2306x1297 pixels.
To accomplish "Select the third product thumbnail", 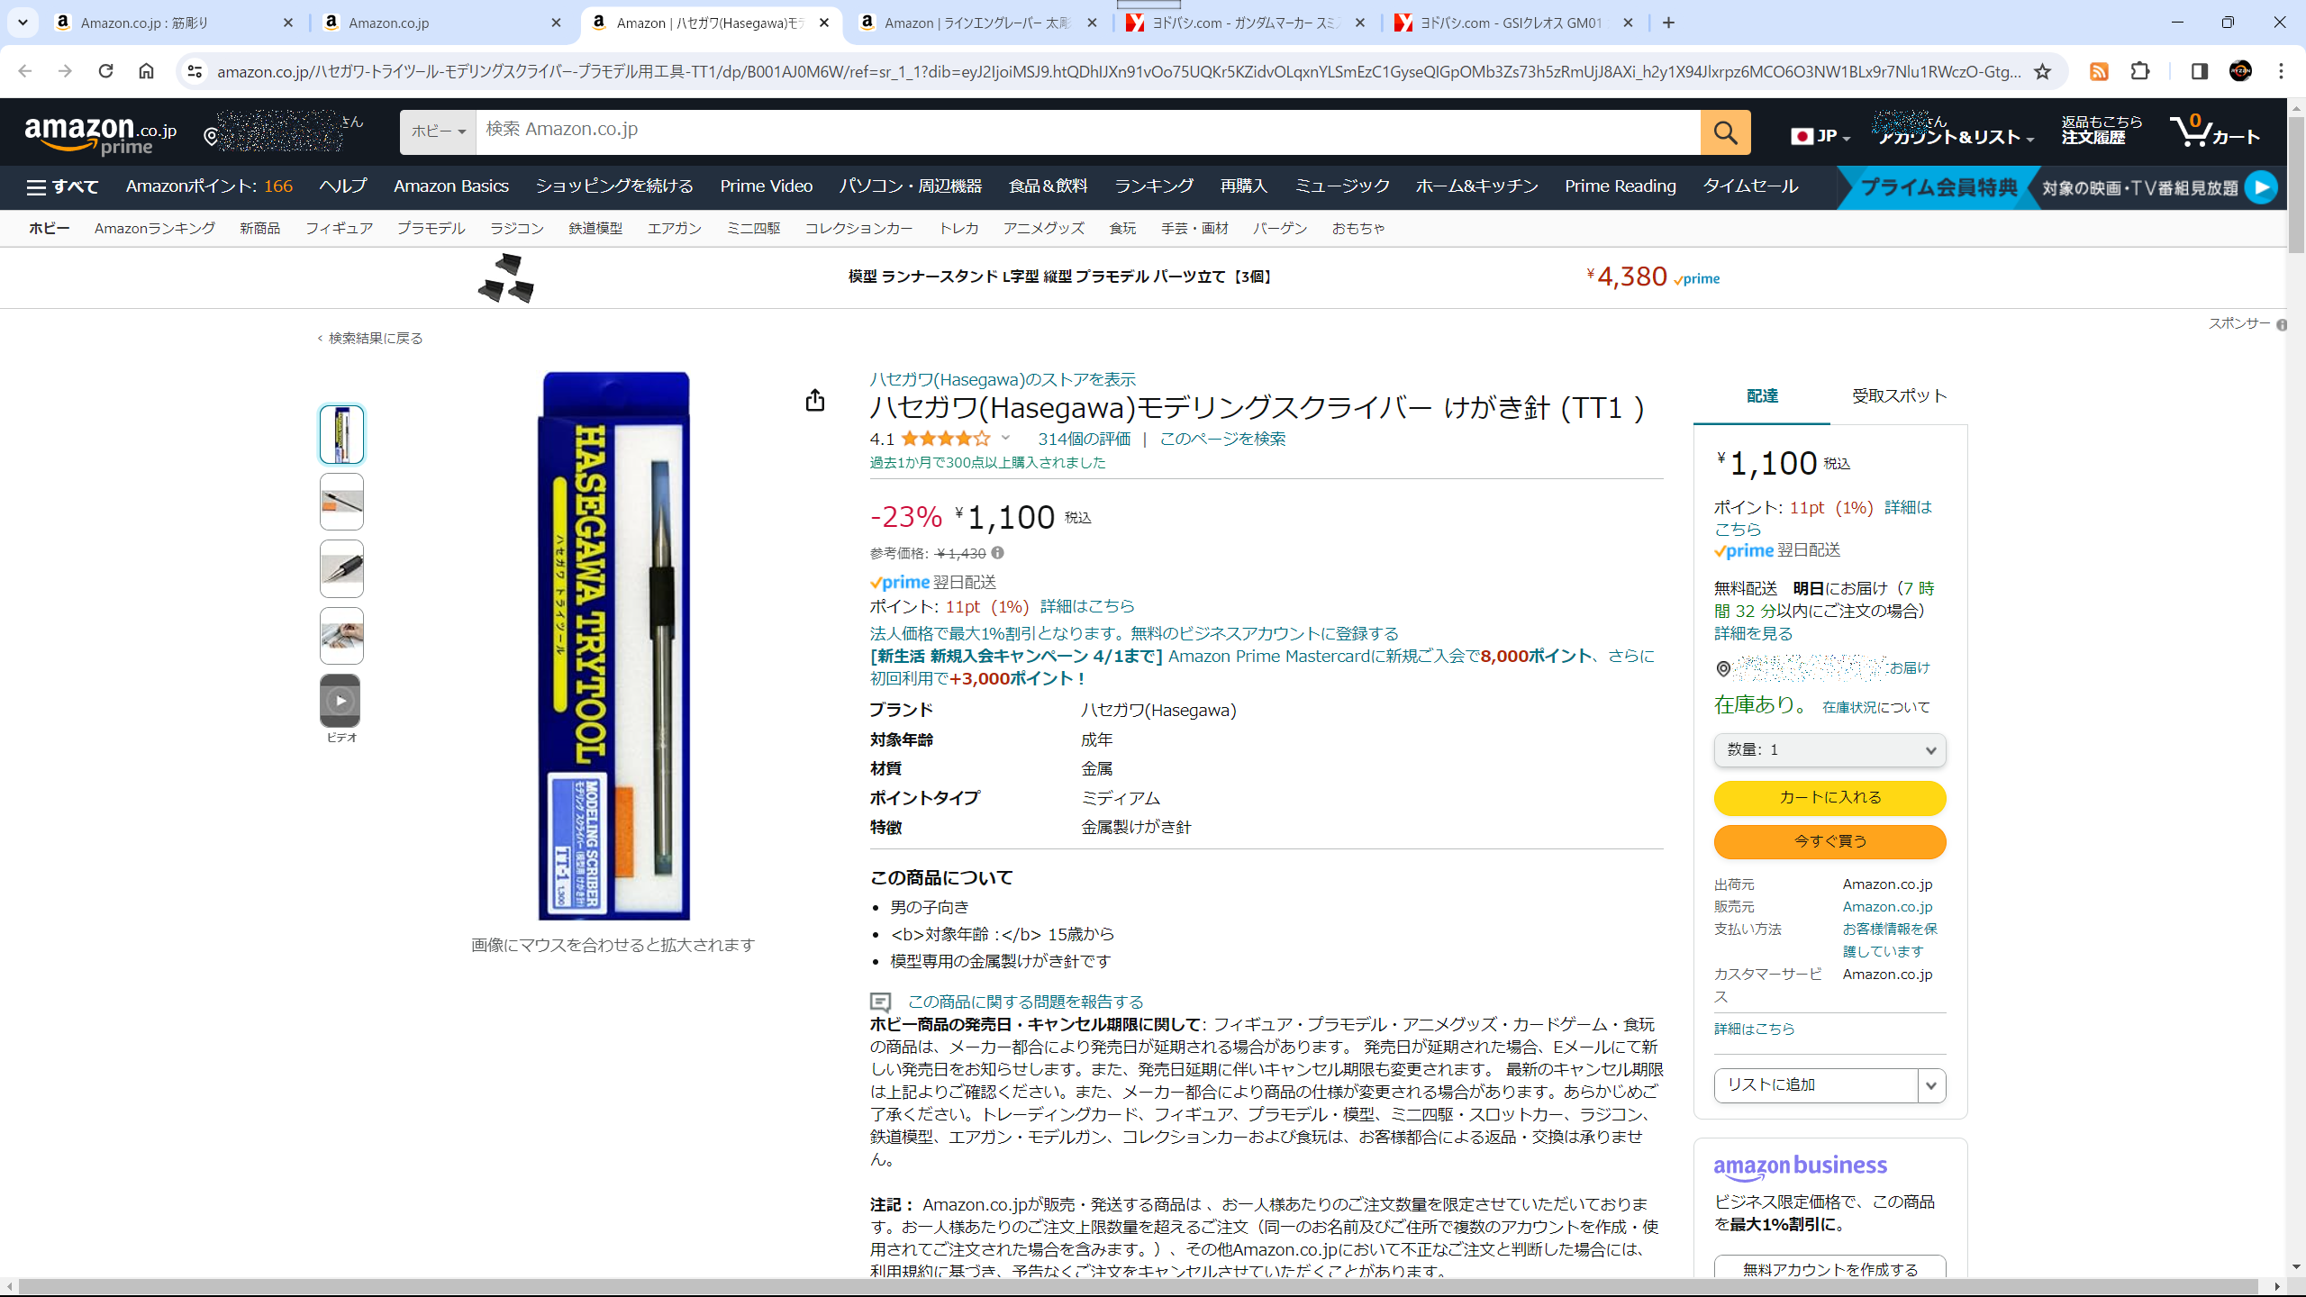I will 341,568.
